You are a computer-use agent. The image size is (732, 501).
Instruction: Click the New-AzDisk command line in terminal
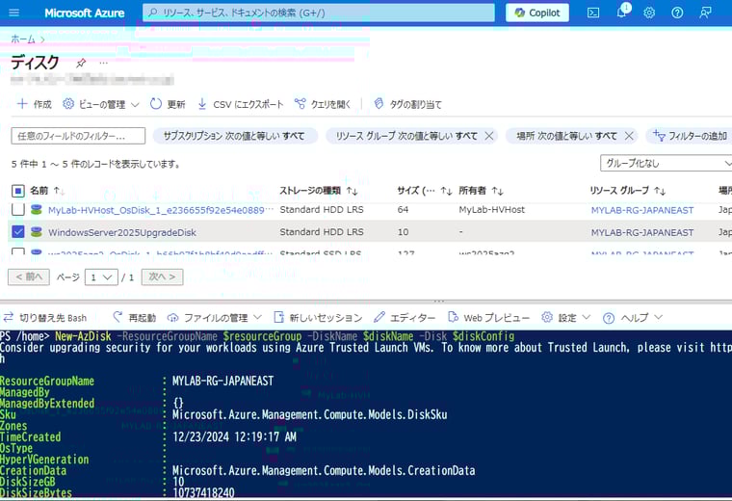(x=257, y=336)
